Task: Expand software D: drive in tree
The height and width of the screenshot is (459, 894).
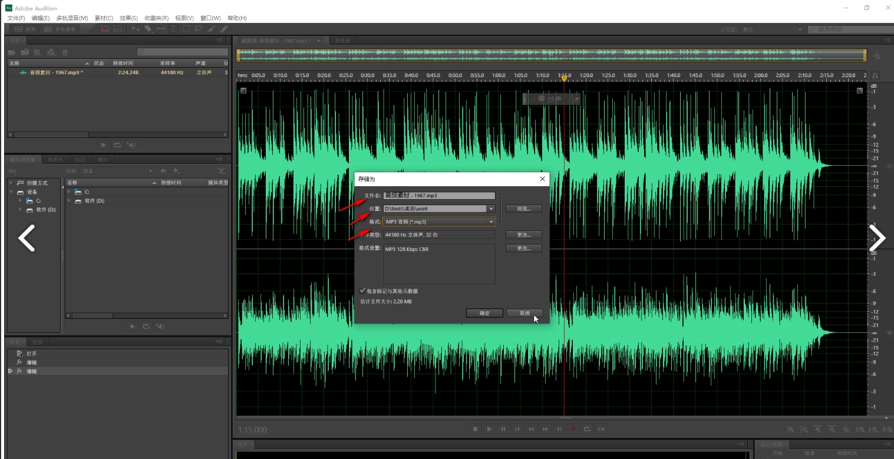Action: (21, 210)
